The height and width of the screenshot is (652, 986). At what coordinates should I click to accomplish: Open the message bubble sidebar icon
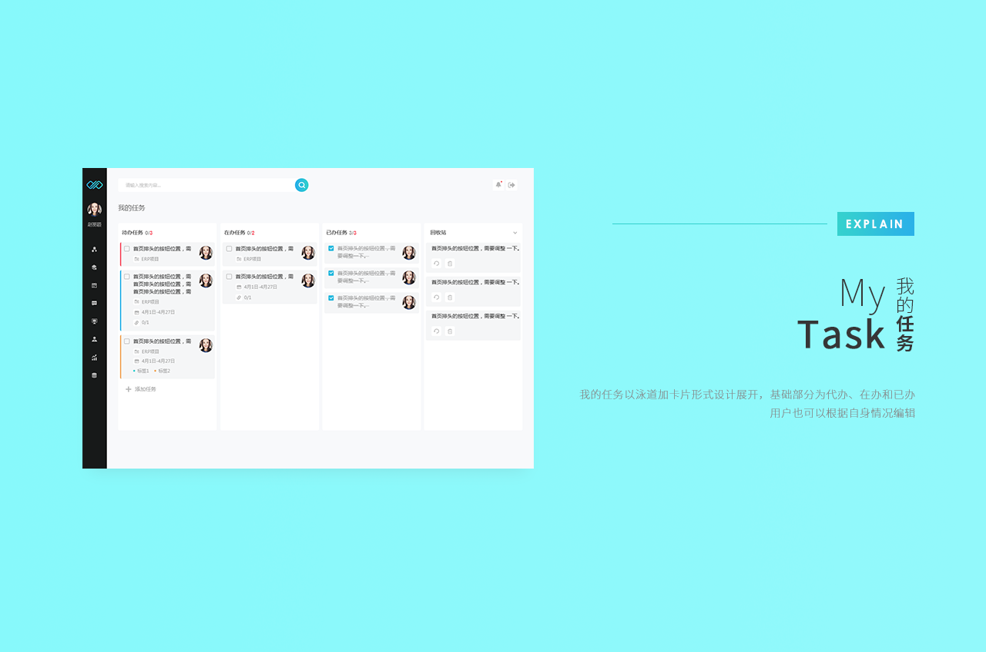(95, 303)
